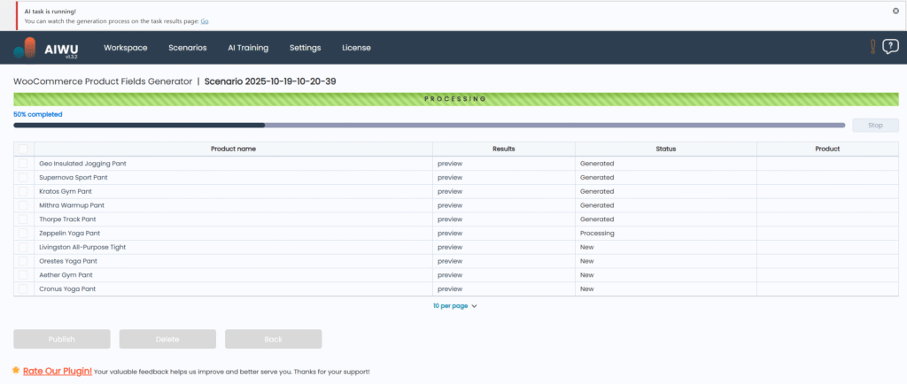Open the Rate Our Plugin! link

[x=58, y=371]
